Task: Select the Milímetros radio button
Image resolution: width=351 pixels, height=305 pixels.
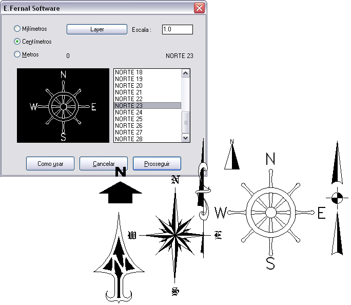Action: tap(17, 29)
